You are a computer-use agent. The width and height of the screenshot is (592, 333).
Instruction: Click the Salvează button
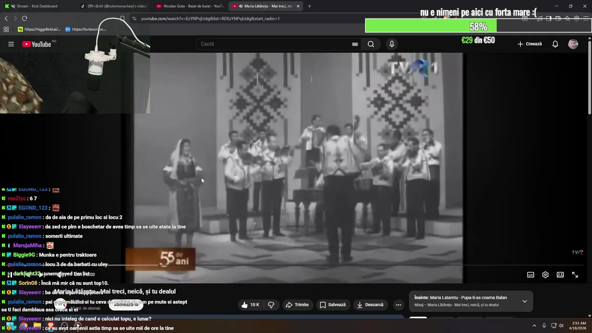333,305
